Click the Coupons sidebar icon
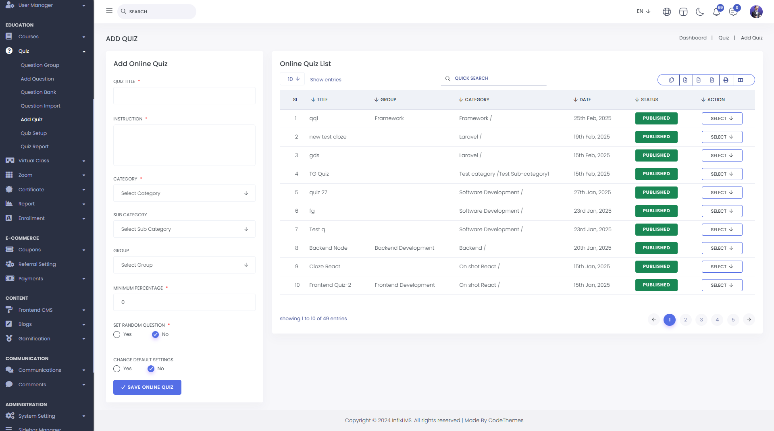This screenshot has height=431, width=774. coord(9,249)
